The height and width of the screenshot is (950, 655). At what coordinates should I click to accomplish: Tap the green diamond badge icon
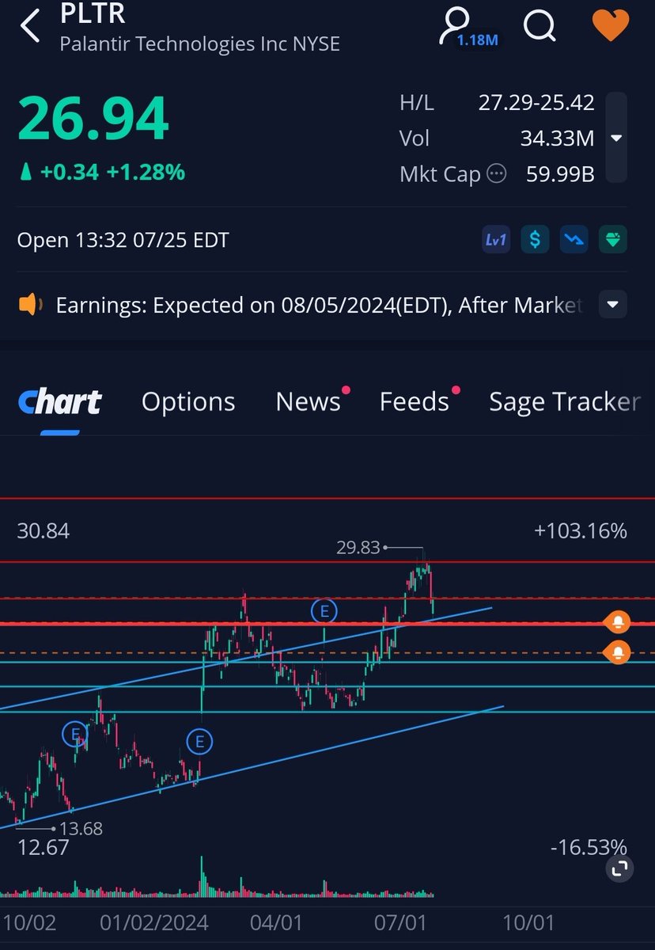tap(613, 240)
